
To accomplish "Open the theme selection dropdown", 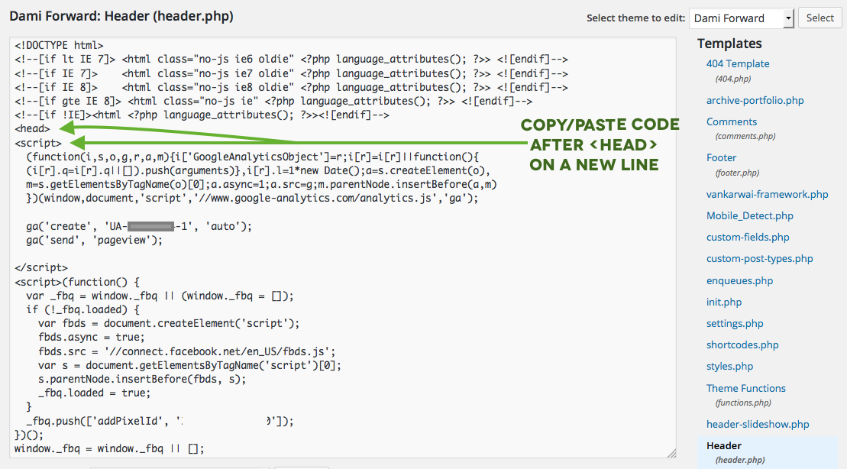I will point(741,18).
